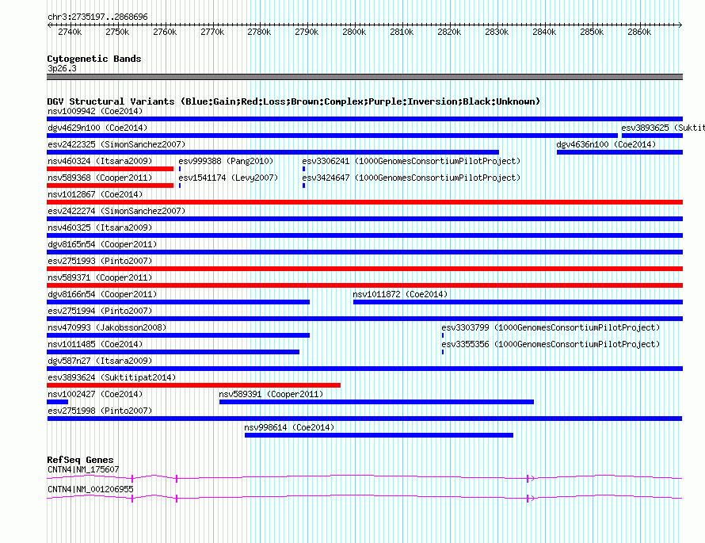The image size is (705, 543).
Task: Select blue bar under nsv1011872 (Coe2014)
Action: click(518, 302)
